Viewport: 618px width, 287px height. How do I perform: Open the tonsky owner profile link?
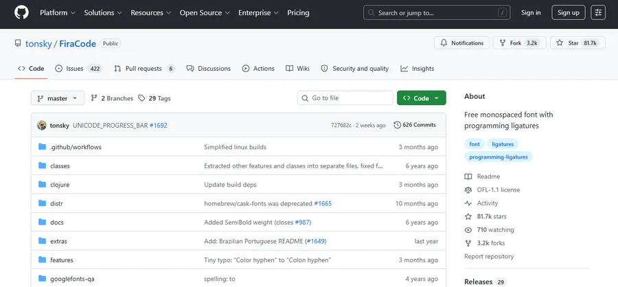tap(38, 44)
